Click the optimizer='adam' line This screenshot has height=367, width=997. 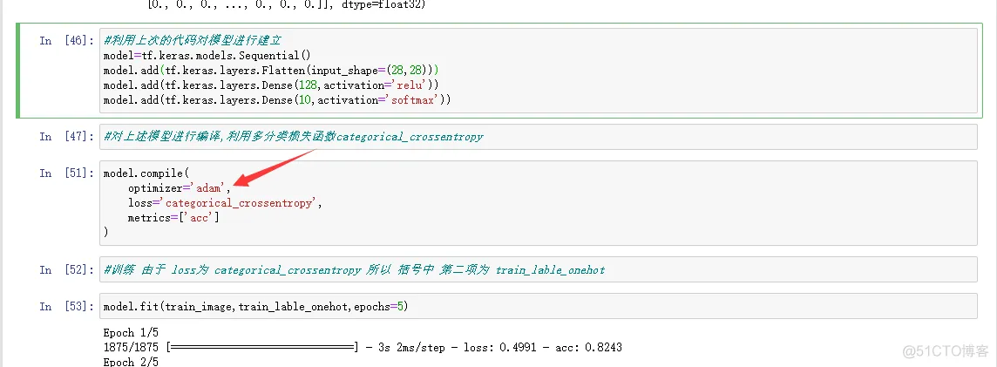coord(179,188)
